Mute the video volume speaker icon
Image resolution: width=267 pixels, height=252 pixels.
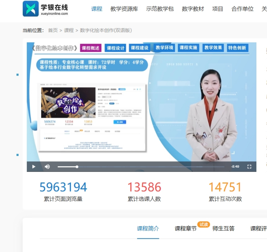tap(47, 167)
